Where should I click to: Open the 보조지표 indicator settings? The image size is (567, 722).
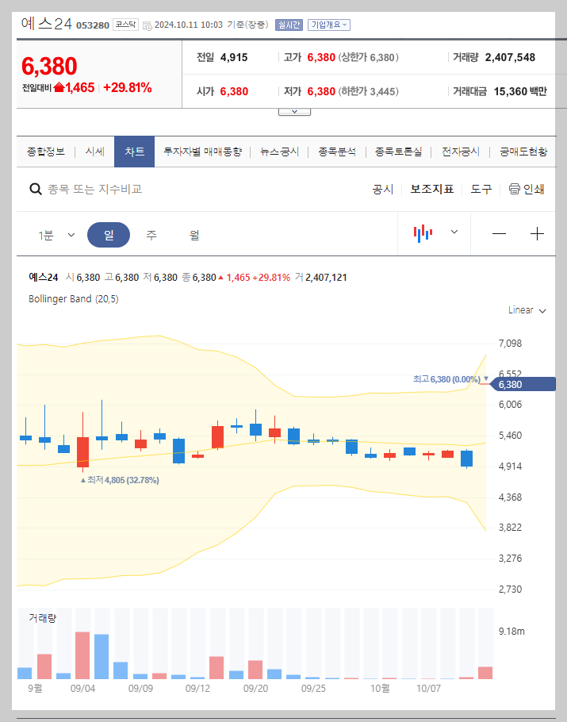431,189
